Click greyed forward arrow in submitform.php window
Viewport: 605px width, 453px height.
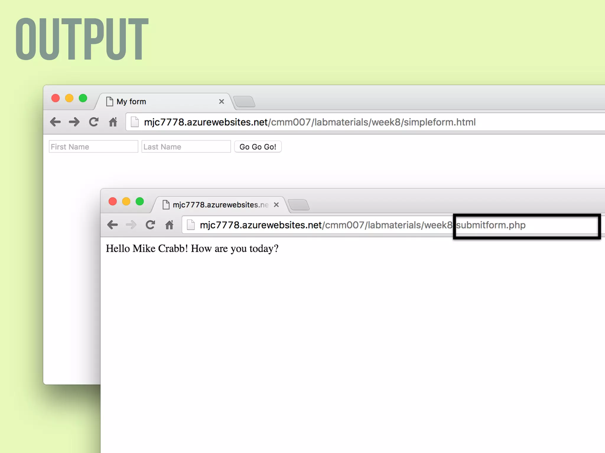coord(131,225)
